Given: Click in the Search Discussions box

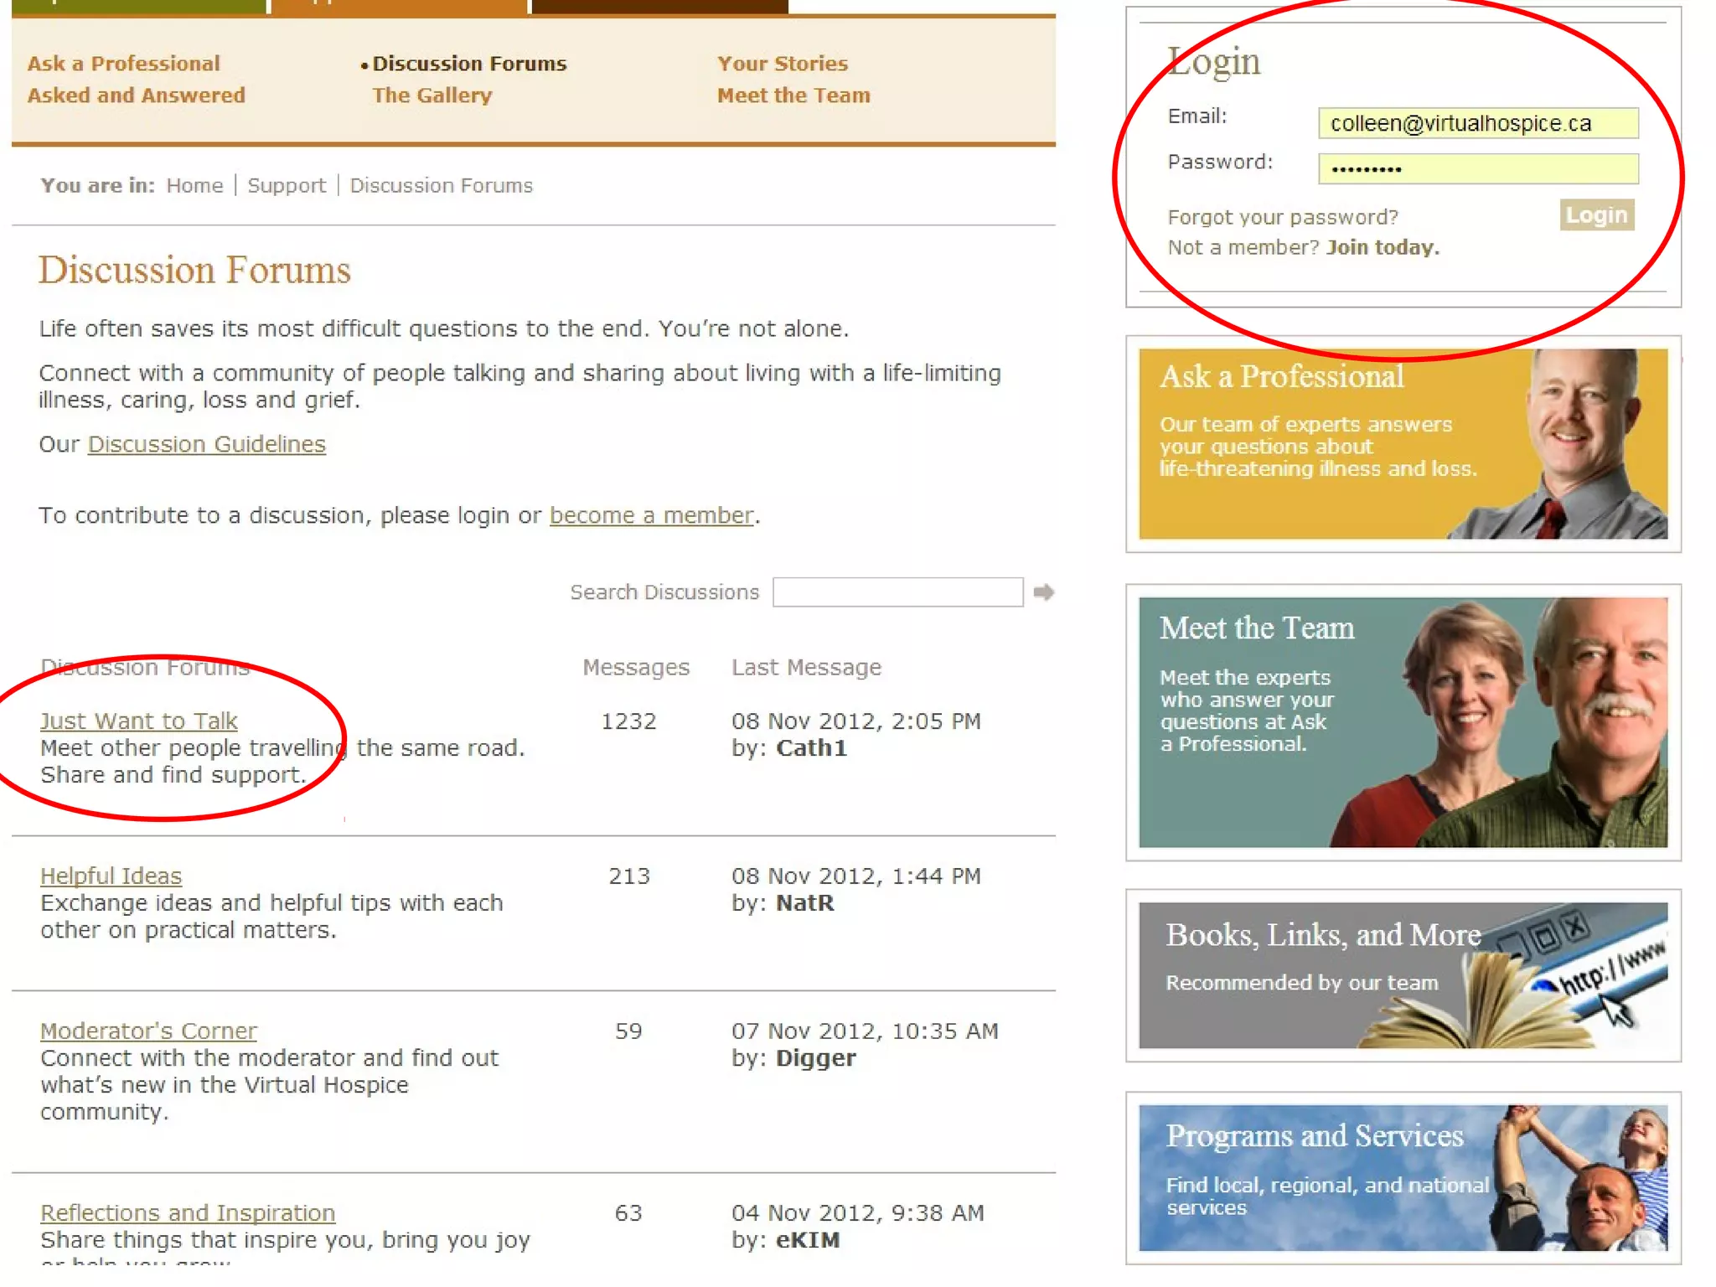Looking at the screenshot, I should point(897,592).
